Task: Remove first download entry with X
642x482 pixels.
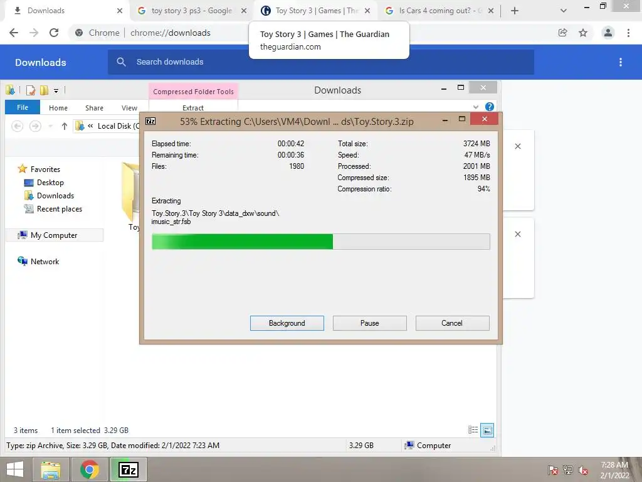Action: tap(517, 146)
